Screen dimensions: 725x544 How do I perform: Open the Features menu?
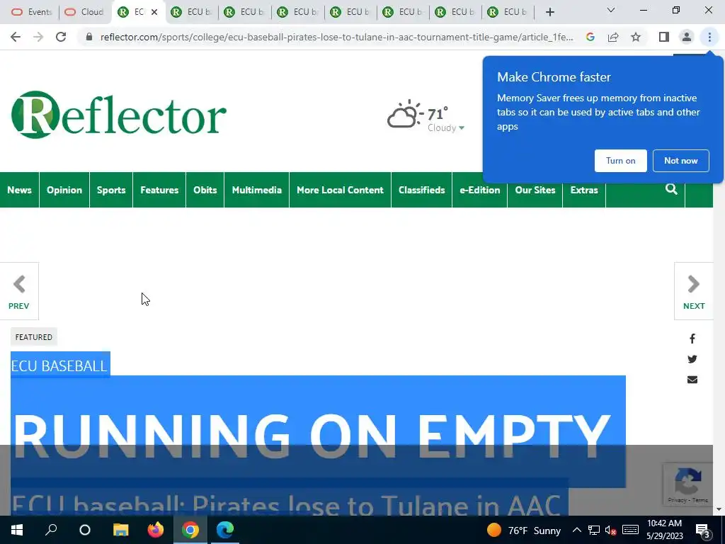tap(159, 190)
